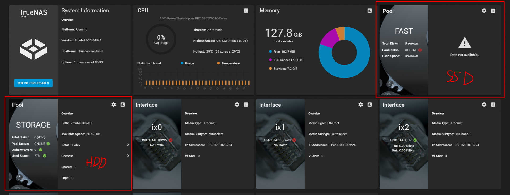Click the FAST pool OFFLINE error icon
This screenshot has height=195, width=510.
coord(420,50)
